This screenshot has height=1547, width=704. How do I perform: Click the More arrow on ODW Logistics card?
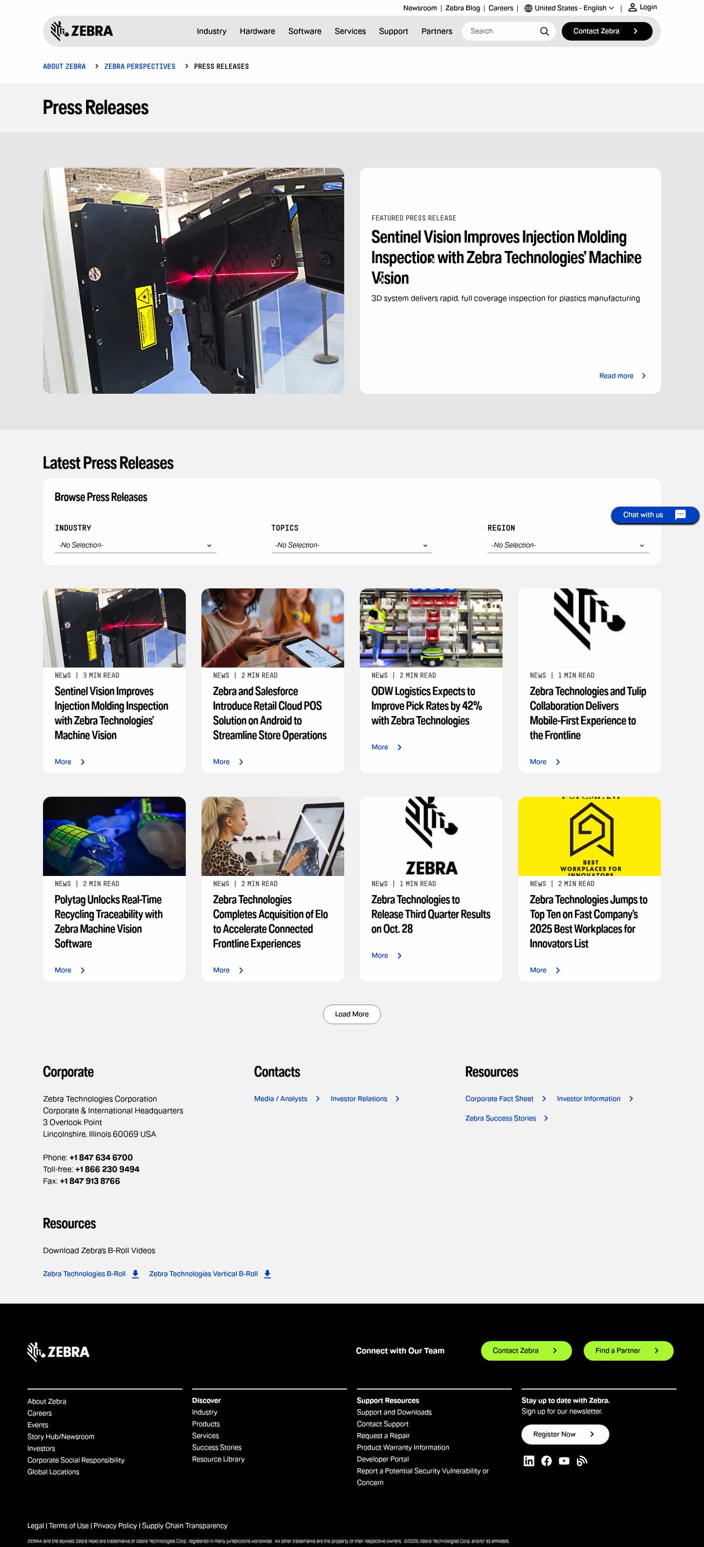(x=400, y=747)
